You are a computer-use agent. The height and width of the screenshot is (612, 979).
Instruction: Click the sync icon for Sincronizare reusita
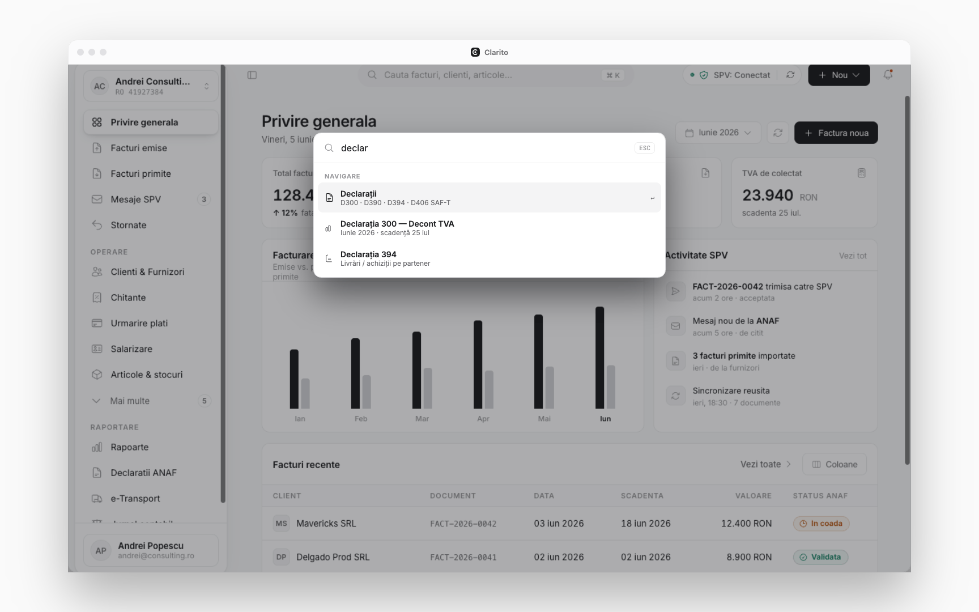point(675,396)
